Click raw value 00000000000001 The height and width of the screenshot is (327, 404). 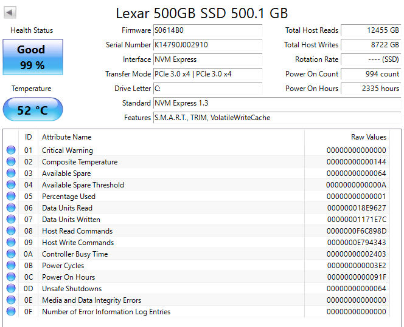point(357,197)
